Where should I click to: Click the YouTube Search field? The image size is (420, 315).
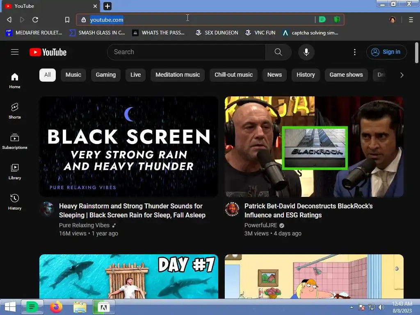tap(186, 52)
